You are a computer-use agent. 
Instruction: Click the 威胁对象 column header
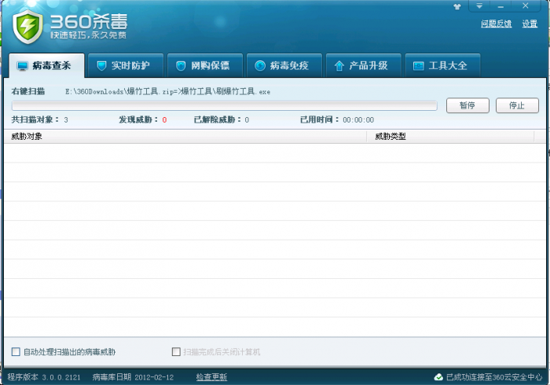pos(185,137)
